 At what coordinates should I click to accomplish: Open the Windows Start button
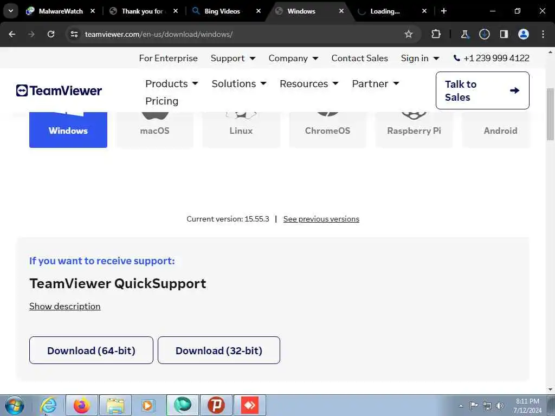point(15,405)
